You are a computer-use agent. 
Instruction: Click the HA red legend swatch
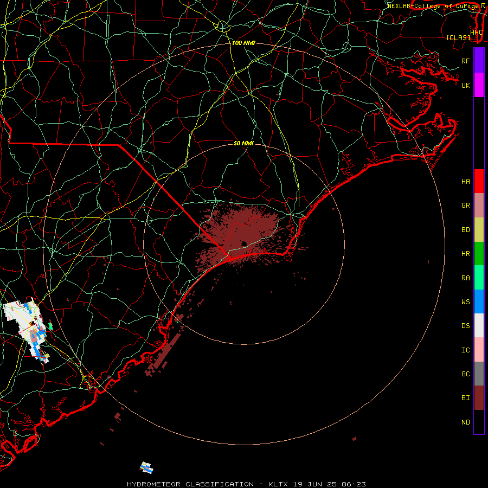479,181
